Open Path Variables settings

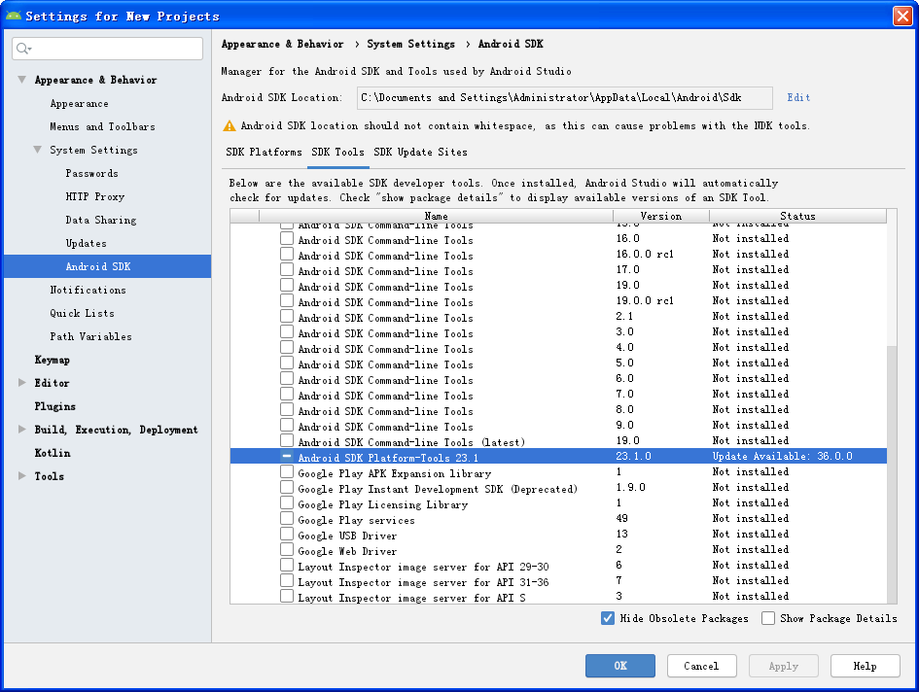[x=90, y=336]
